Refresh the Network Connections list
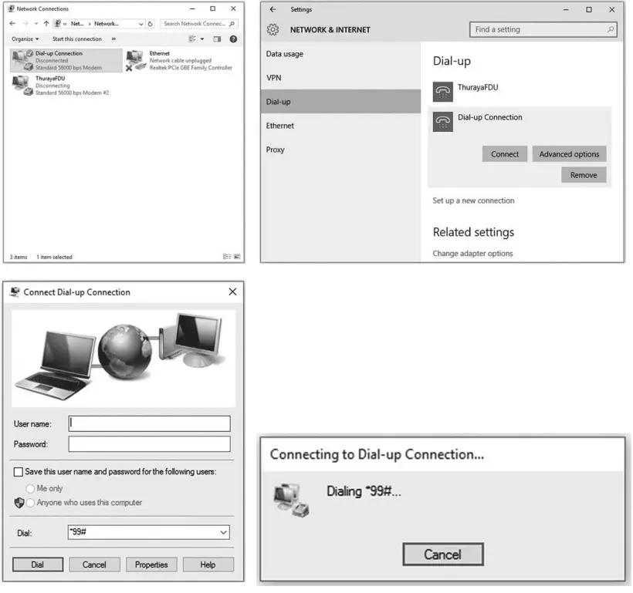The height and width of the screenshot is (593, 633). (x=151, y=24)
